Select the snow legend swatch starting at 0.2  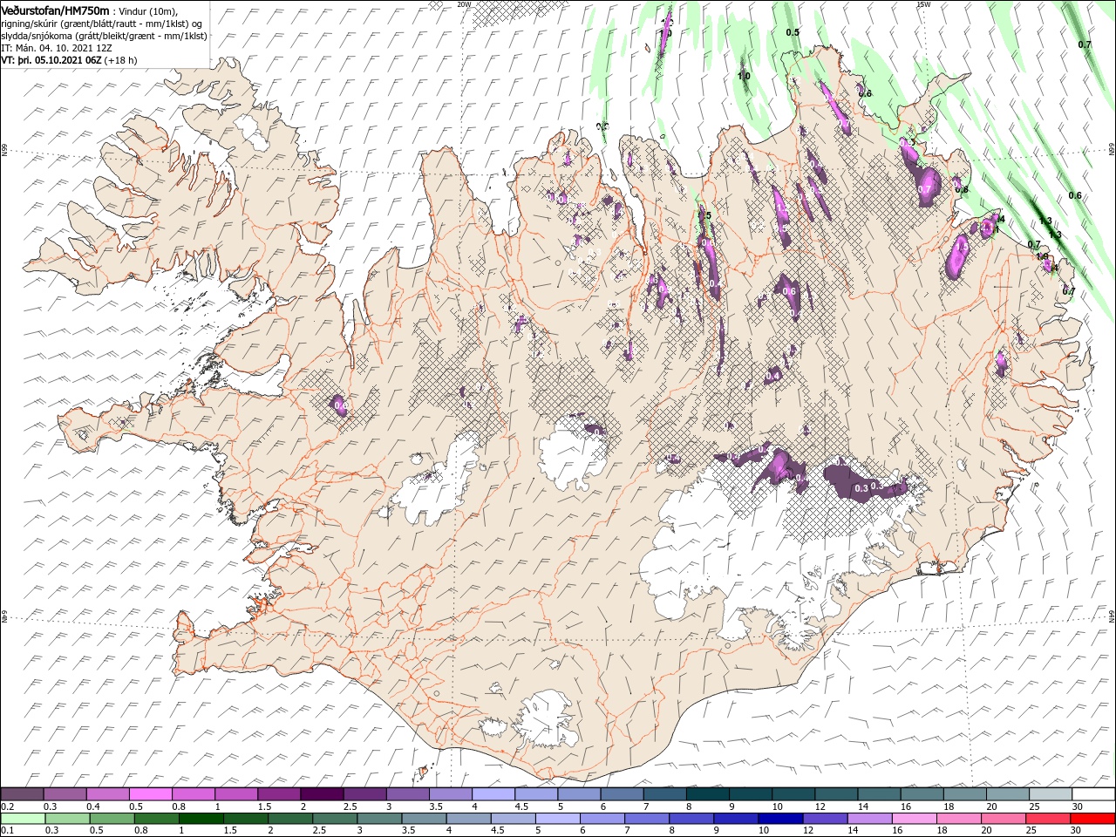coord(22,794)
